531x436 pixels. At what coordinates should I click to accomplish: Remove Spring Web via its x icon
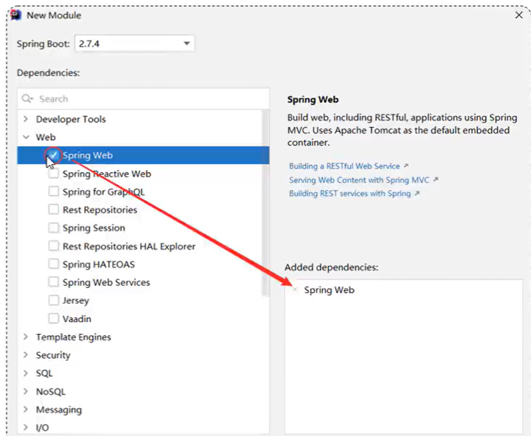295,290
